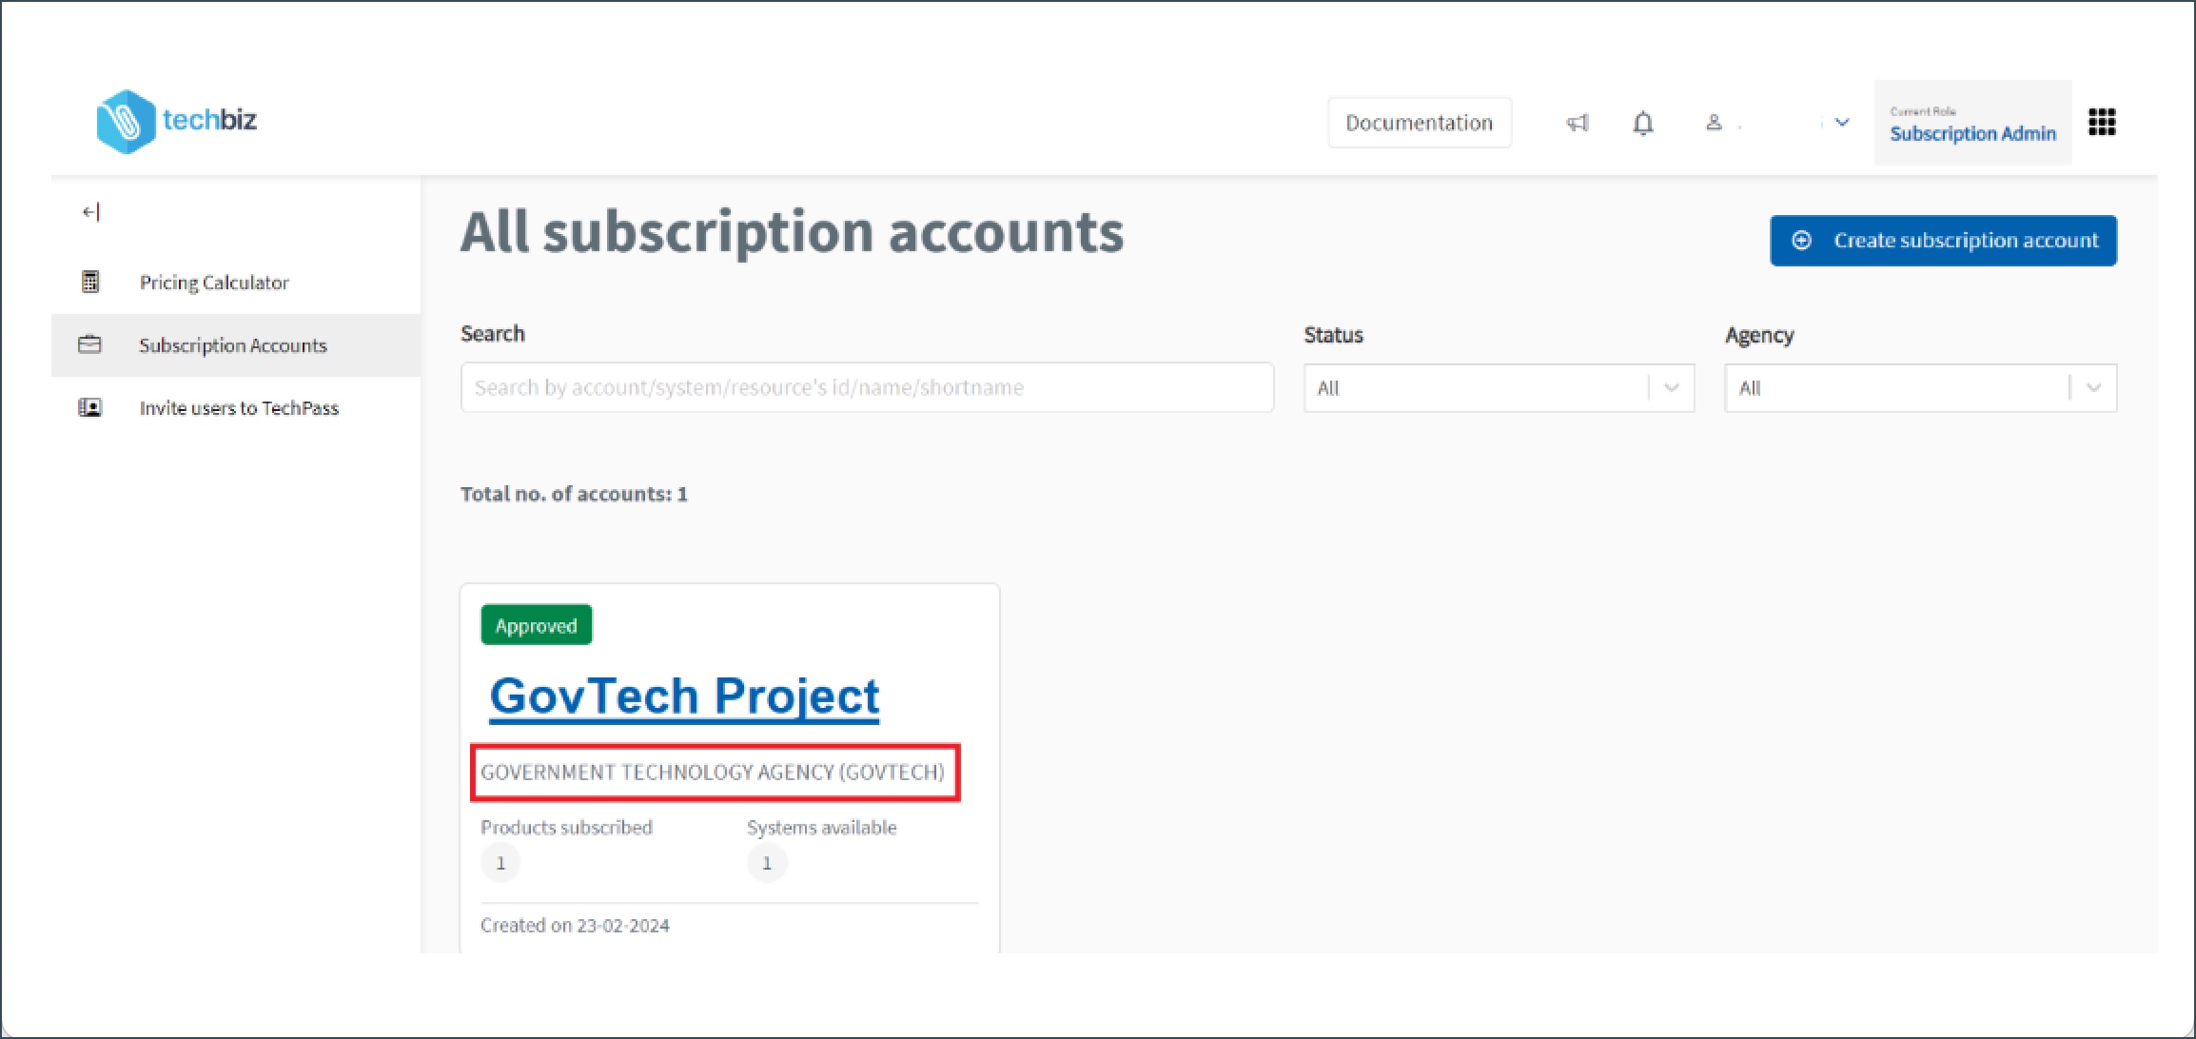Click the techbiz logo
The height and width of the screenshot is (1039, 2196).
(177, 121)
